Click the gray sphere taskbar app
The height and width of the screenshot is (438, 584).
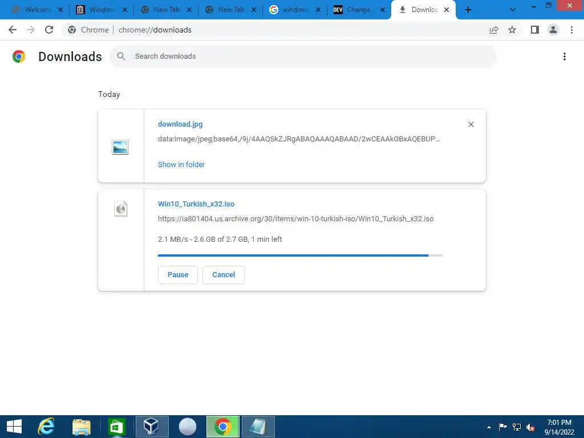[187, 427]
